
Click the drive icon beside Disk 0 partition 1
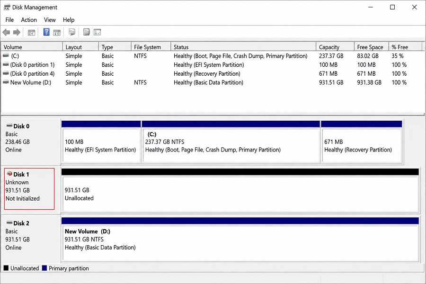[6, 64]
